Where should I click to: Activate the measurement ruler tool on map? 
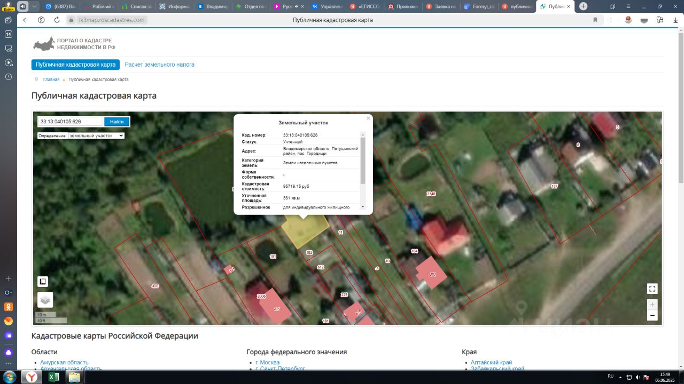click(43, 282)
